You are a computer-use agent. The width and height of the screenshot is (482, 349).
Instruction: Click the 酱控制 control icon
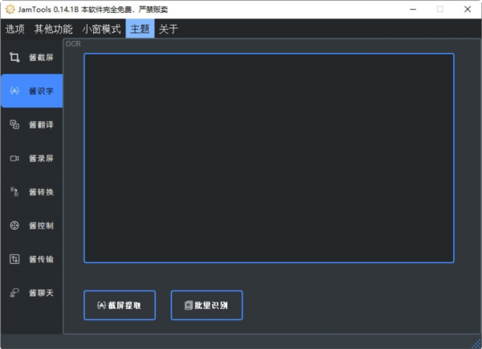pos(14,225)
